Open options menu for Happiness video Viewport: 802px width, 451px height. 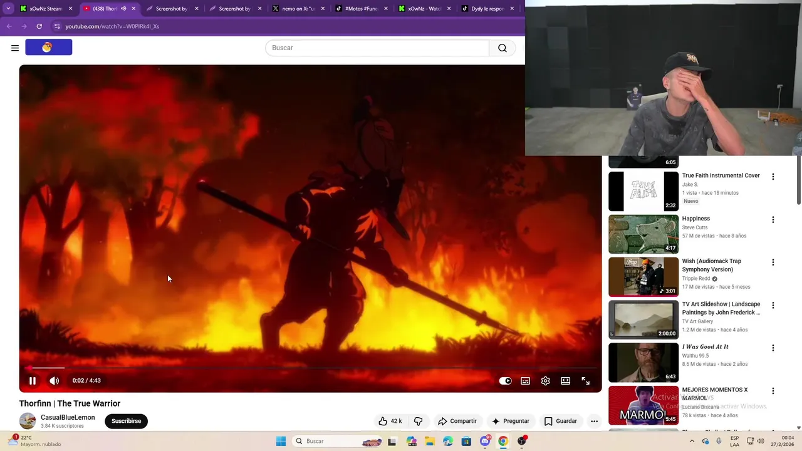pos(773,220)
